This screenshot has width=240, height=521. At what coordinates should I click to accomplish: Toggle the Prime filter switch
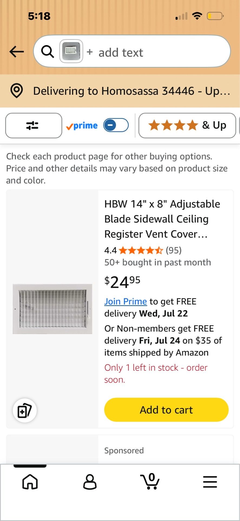(116, 125)
